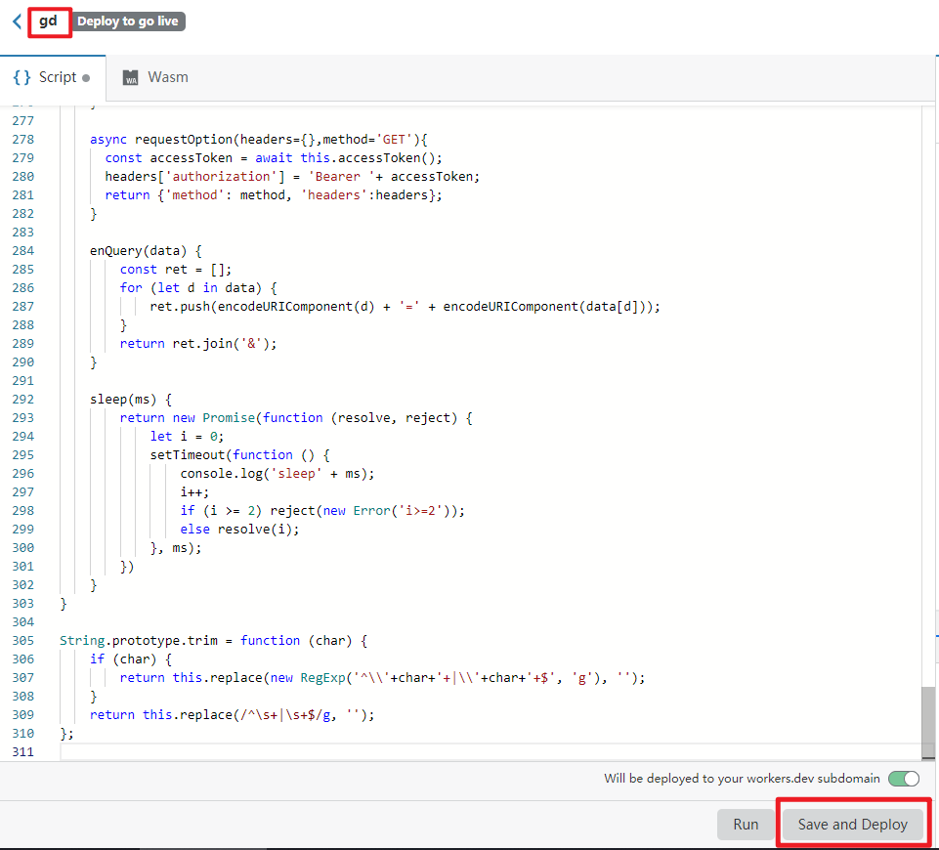Open the Wasm tab

[x=155, y=77]
